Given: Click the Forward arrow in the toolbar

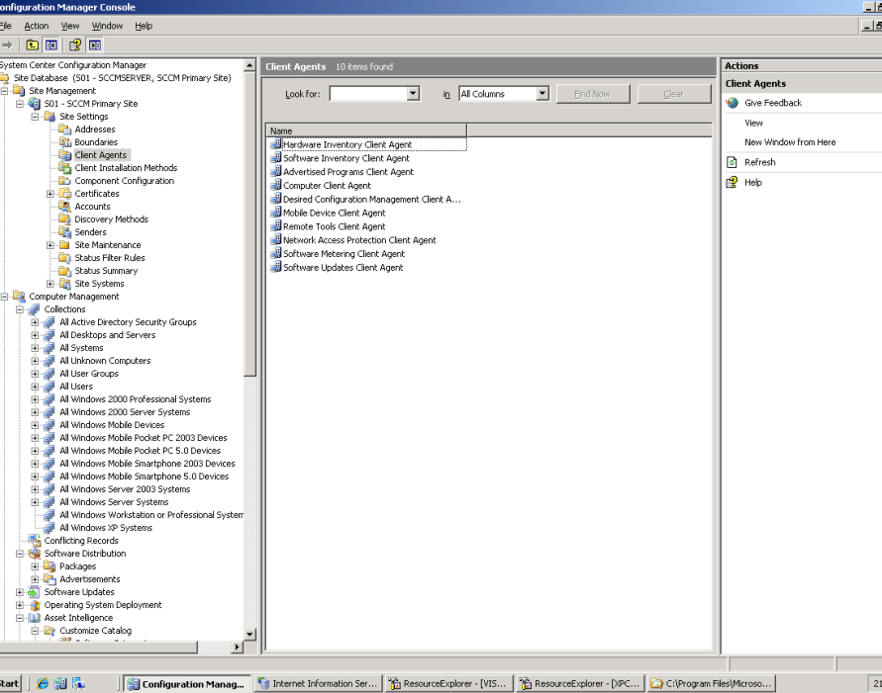Looking at the screenshot, I should point(7,44).
